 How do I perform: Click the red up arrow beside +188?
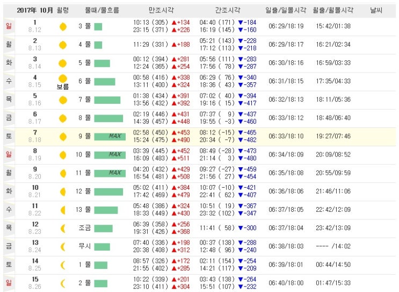174,45
